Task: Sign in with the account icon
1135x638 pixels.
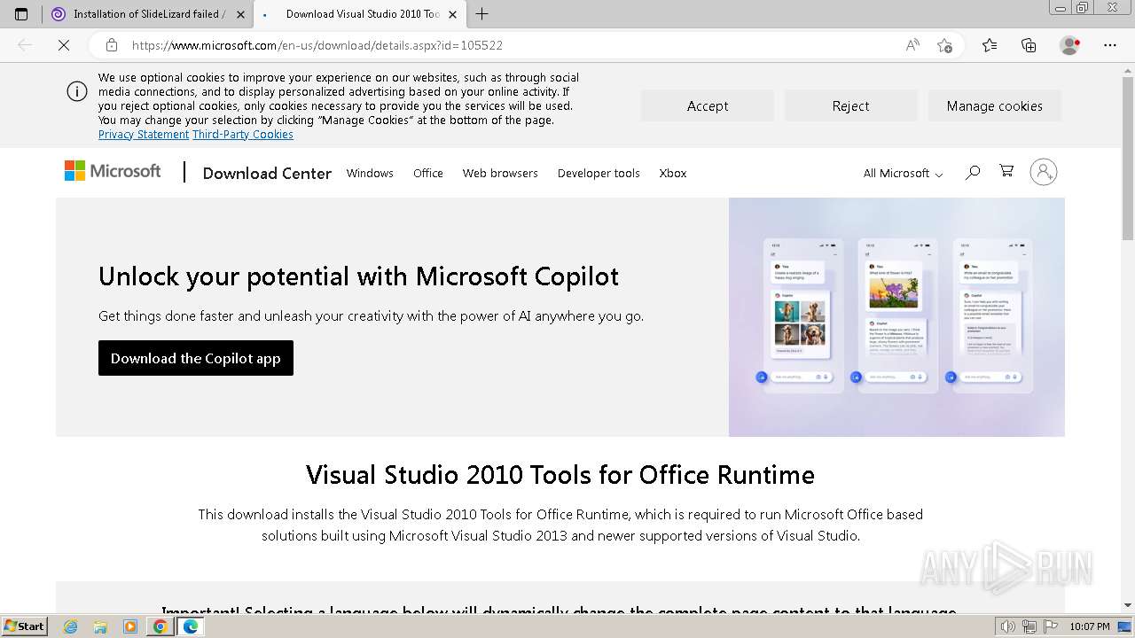Action: (1044, 172)
